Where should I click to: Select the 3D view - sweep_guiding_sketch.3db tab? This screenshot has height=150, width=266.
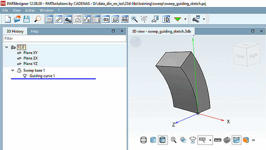pos(161,32)
